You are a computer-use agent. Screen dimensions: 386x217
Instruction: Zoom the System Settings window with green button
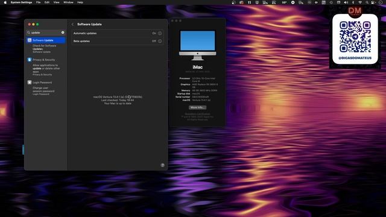[x=37, y=24]
